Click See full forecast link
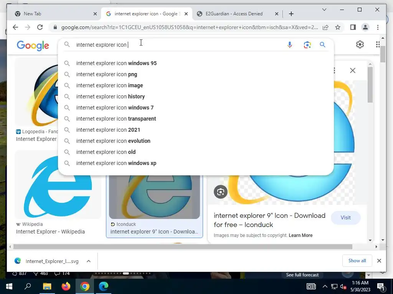This screenshot has height=294, width=393. [302, 275]
